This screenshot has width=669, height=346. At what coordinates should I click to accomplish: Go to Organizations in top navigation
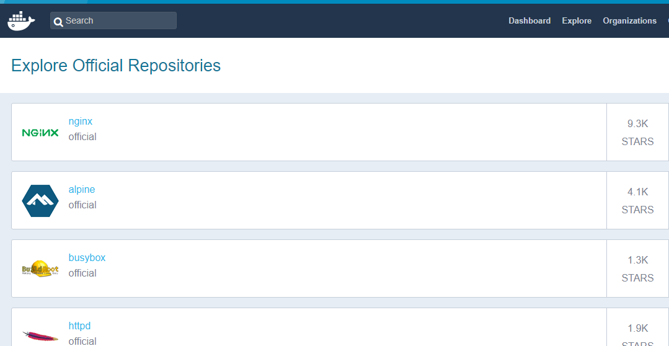[630, 20]
